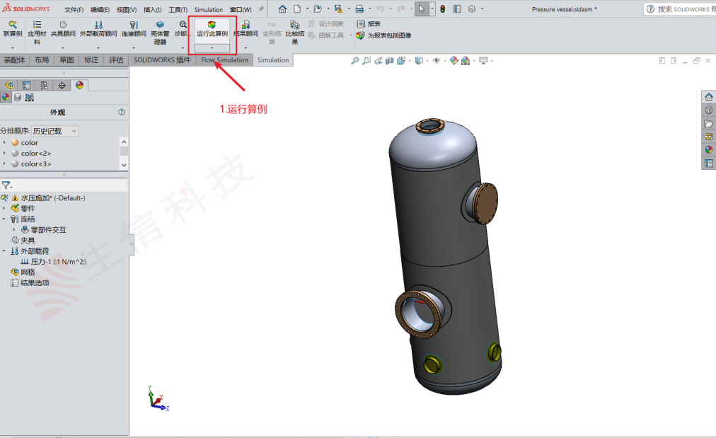The image size is (716, 438).
Task: Open the 工具(T) menu
Action: click(178, 10)
